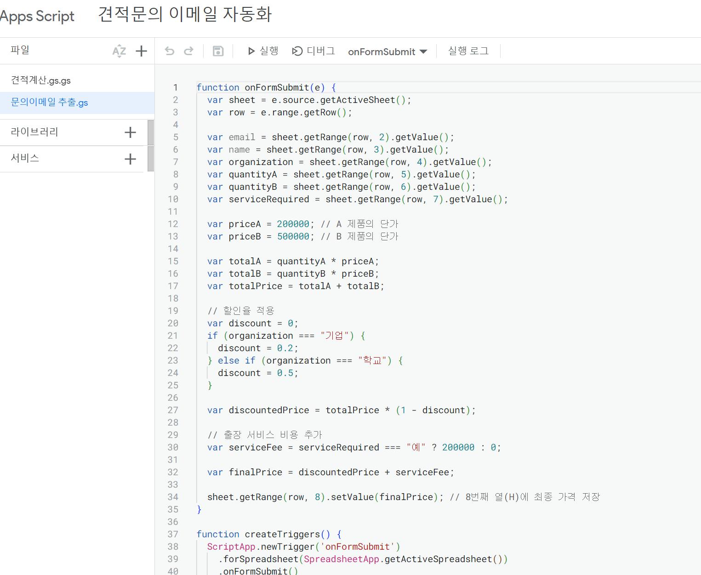Click the 'var serviceFee' line
The height and width of the screenshot is (575, 701).
pos(354,447)
